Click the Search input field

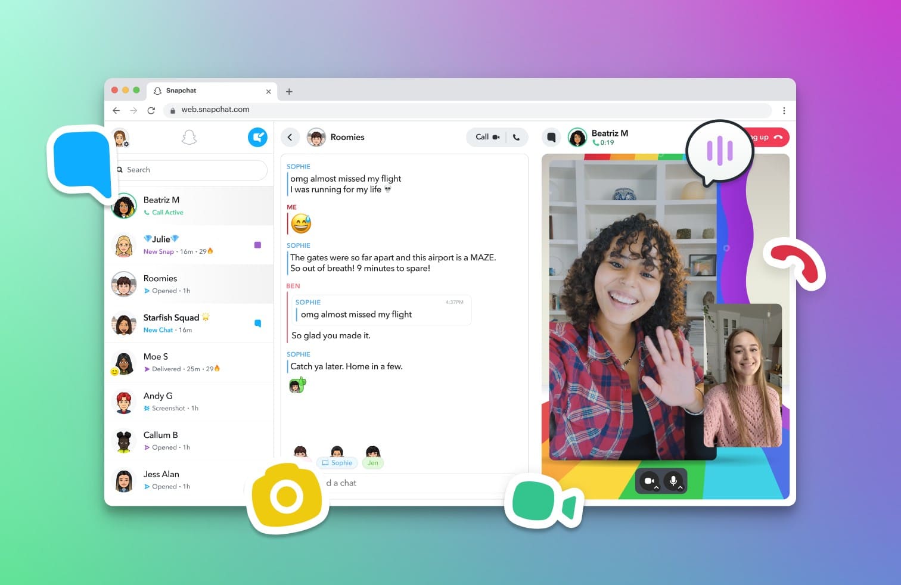point(194,170)
